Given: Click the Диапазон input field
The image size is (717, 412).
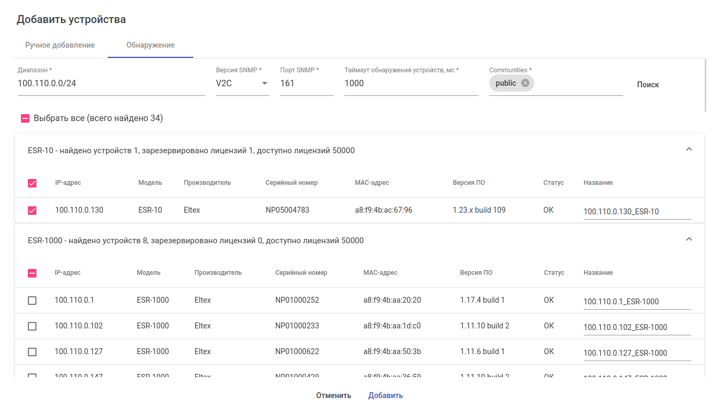Looking at the screenshot, I should click(111, 84).
